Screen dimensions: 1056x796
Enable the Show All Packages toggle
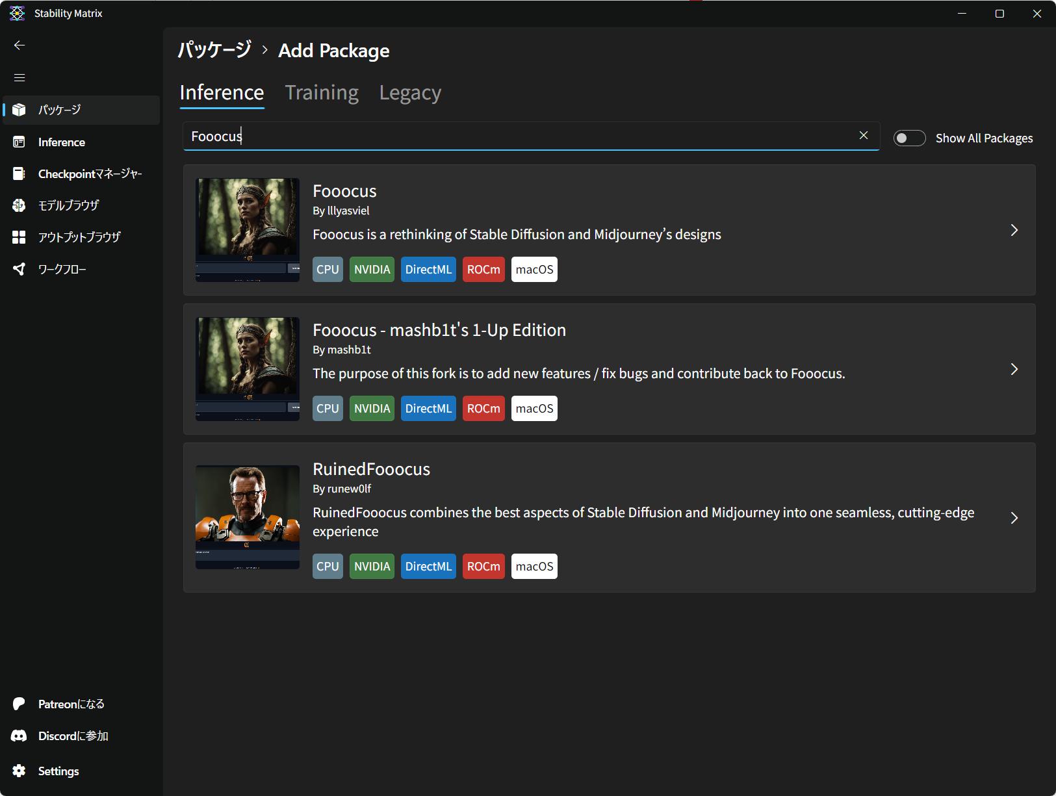tap(909, 138)
